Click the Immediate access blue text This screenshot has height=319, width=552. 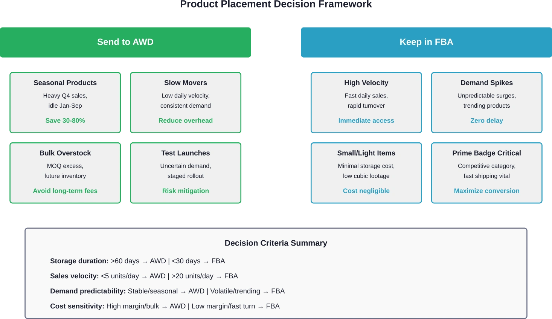click(366, 121)
